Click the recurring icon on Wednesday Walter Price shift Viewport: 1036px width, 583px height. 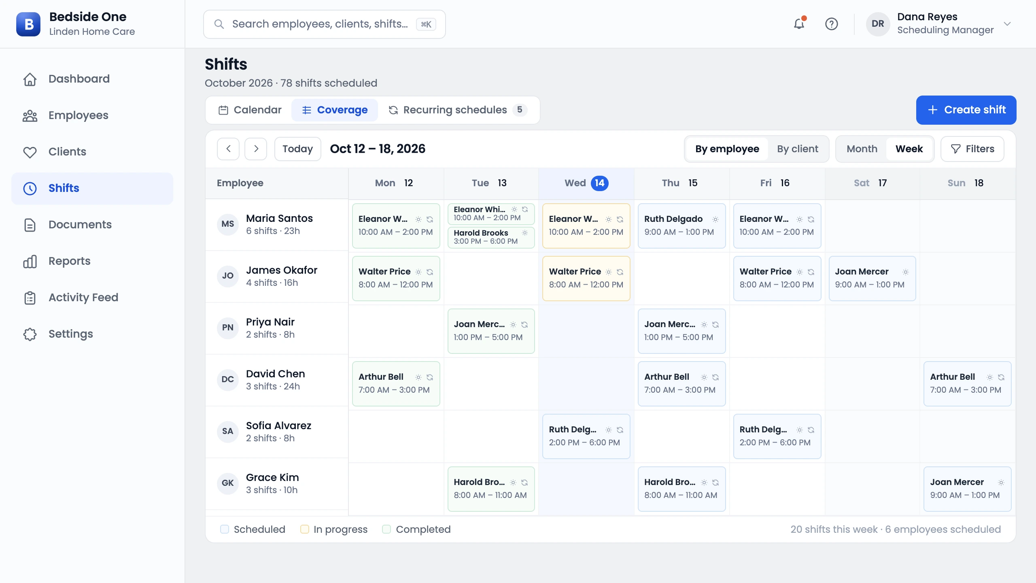[620, 272]
